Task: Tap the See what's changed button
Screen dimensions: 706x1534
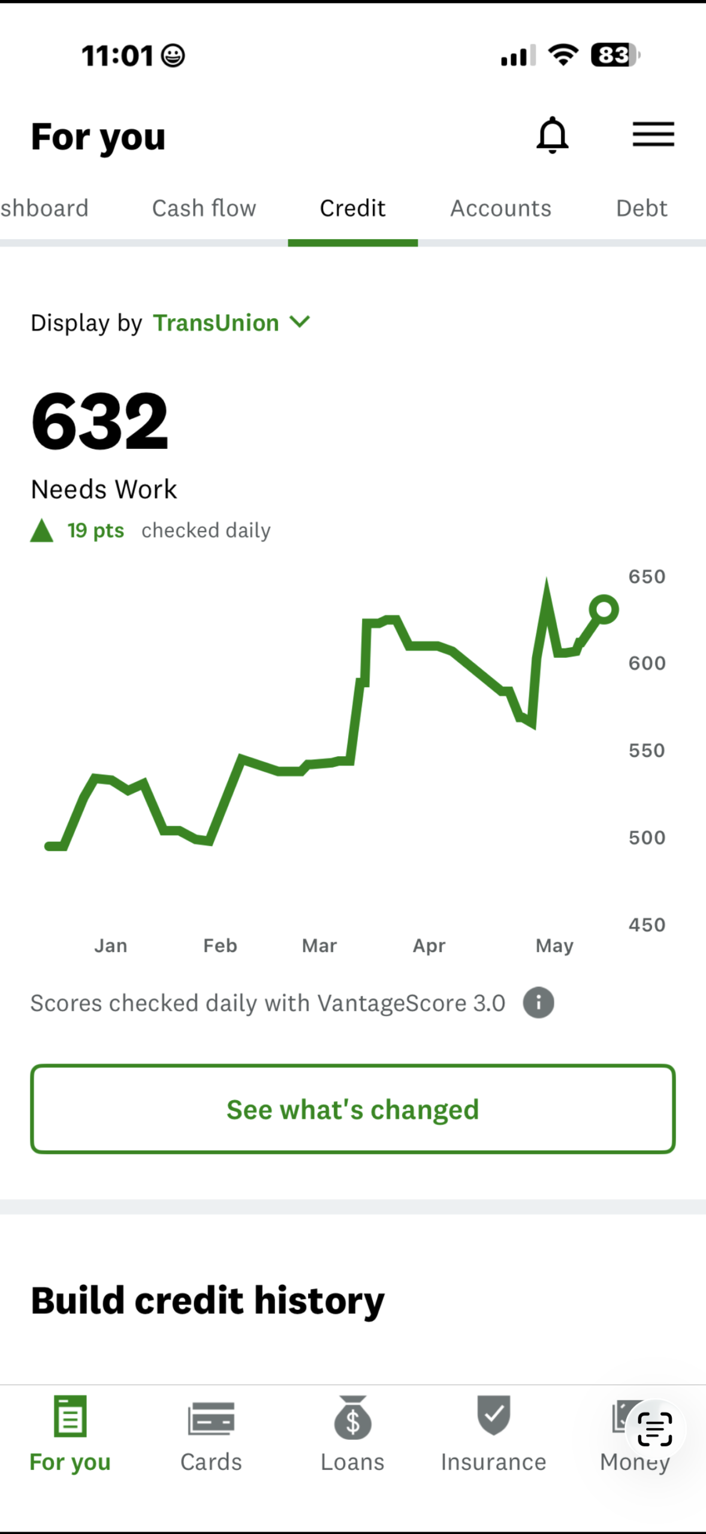Action: (x=353, y=1109)
